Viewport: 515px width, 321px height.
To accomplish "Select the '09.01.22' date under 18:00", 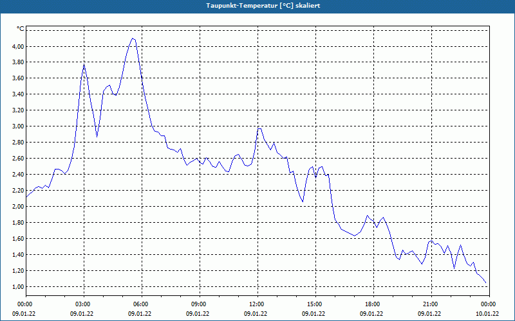I will 371,313.
